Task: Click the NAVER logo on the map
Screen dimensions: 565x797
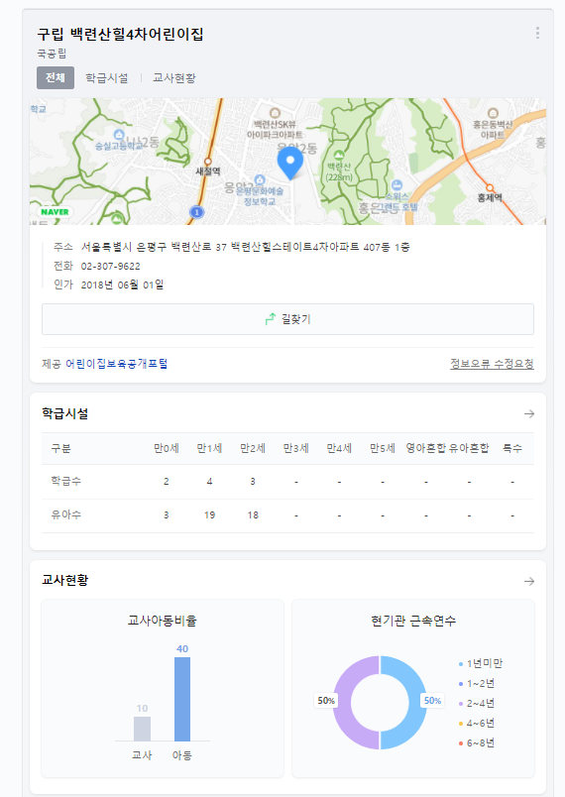Action: click(x=55, y=212)
